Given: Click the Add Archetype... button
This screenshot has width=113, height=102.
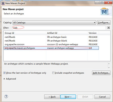Looking at the screenshot, I should tap(101, 73).
